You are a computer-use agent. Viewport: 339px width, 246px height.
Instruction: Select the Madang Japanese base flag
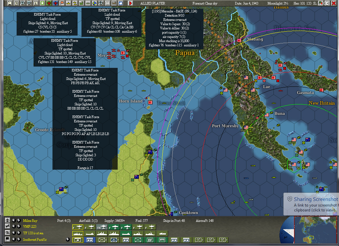[239, 40]
